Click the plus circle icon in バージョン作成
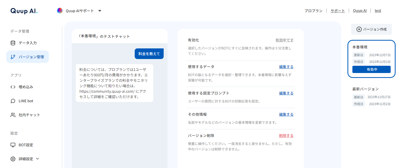 point(359,29)
